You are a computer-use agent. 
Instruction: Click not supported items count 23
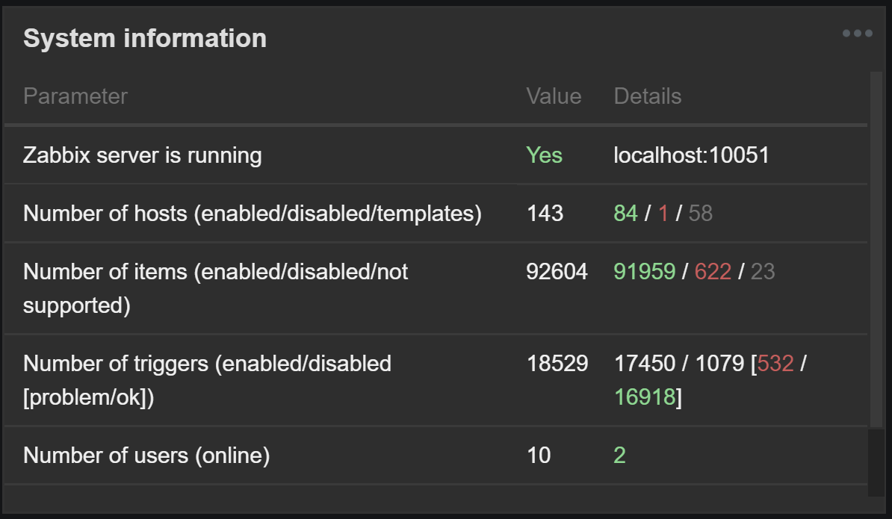click(763, 272)
